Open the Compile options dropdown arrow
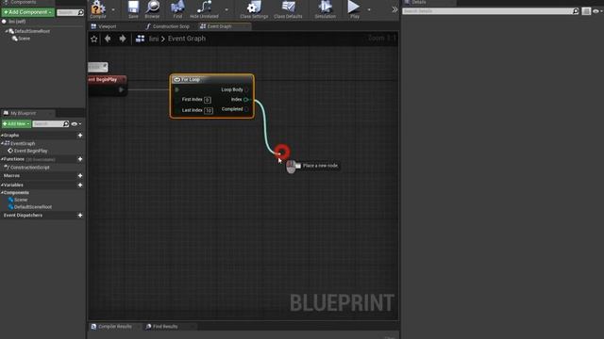The width and height of the screenshot is (604, 339). coord(113,9)
